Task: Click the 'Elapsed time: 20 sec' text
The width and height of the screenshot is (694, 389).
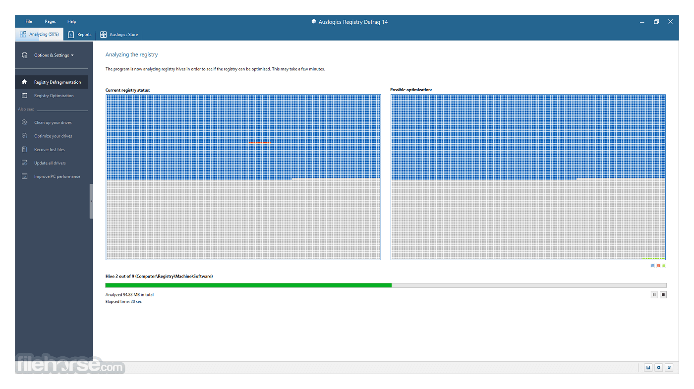Action: [x=123, y=301]
